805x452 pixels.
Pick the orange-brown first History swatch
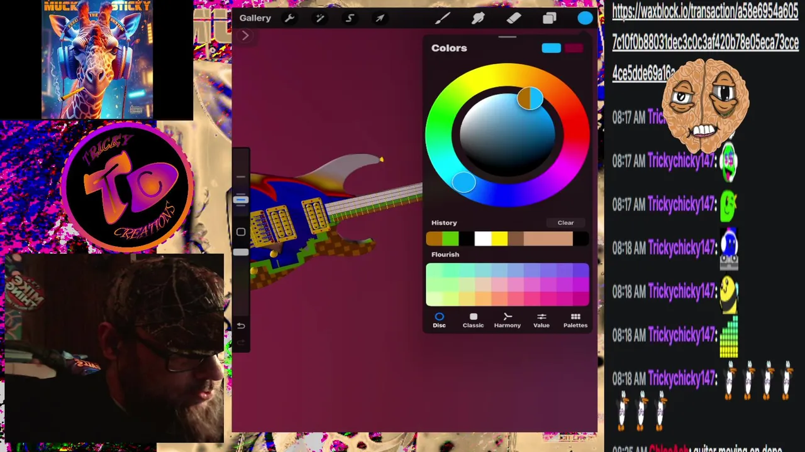(434, 239)
